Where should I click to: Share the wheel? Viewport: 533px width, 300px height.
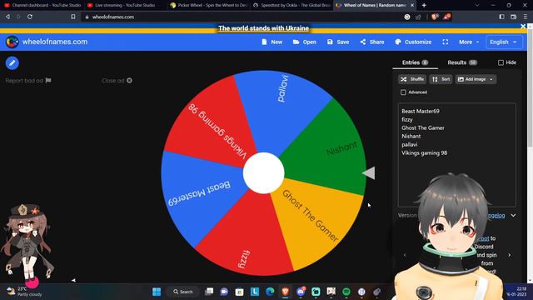pos(372,42)
